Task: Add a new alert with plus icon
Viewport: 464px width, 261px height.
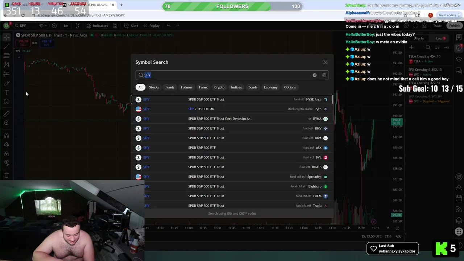Action: coord(411,47)
